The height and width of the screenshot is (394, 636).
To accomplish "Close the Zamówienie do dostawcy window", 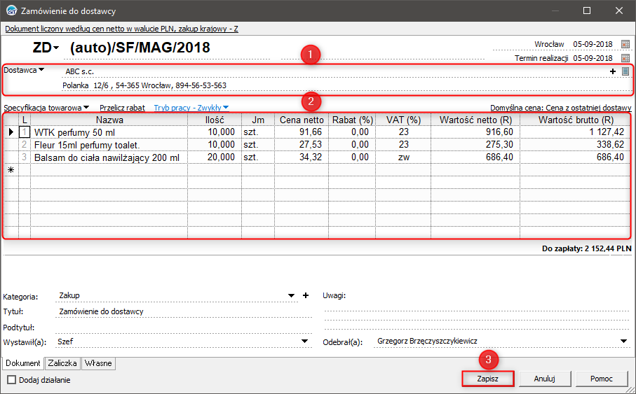I will (619, 10).
